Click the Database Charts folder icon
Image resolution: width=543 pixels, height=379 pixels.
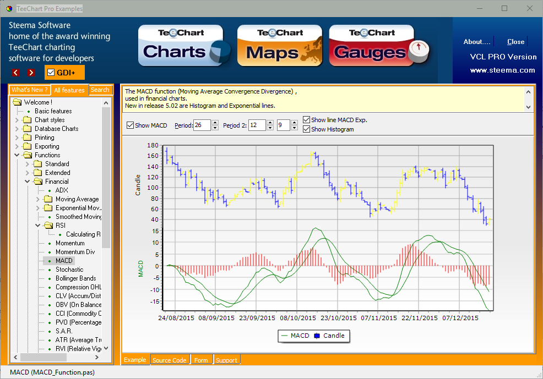point(27,129)
